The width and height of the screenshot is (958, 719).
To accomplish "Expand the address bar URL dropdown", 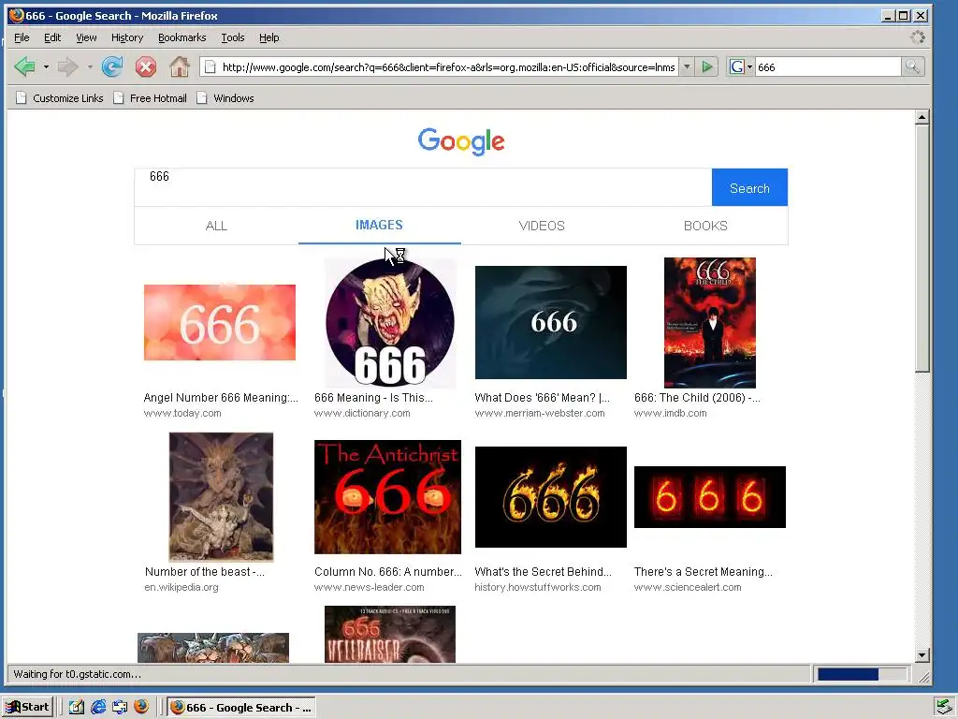I will 687,66.
